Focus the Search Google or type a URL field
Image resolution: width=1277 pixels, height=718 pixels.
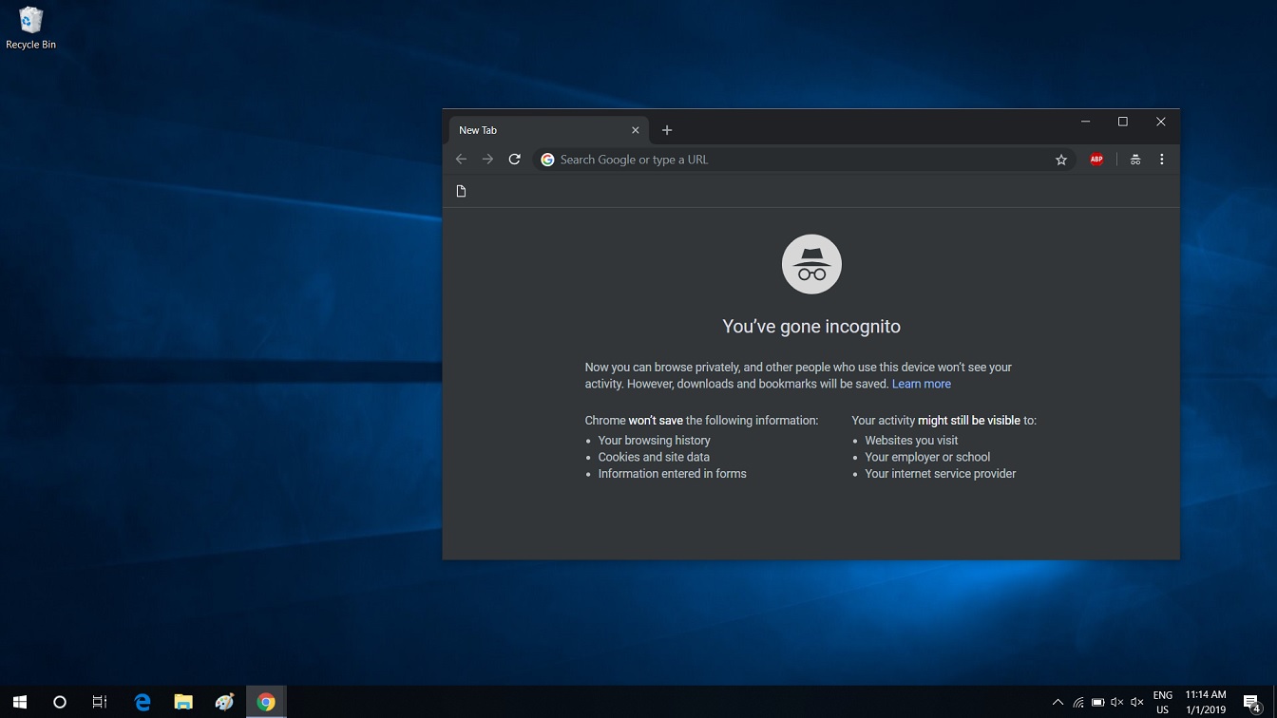click(803, 160)
